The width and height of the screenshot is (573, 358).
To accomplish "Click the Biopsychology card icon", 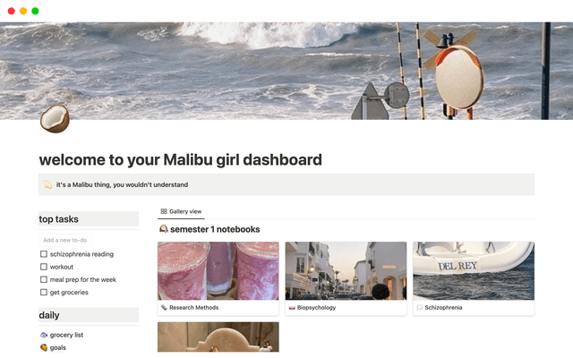I will pos(292,308).
